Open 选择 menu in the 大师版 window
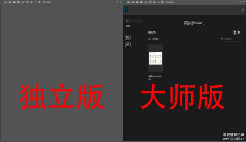The image size is (246, 142). (150, 2)
